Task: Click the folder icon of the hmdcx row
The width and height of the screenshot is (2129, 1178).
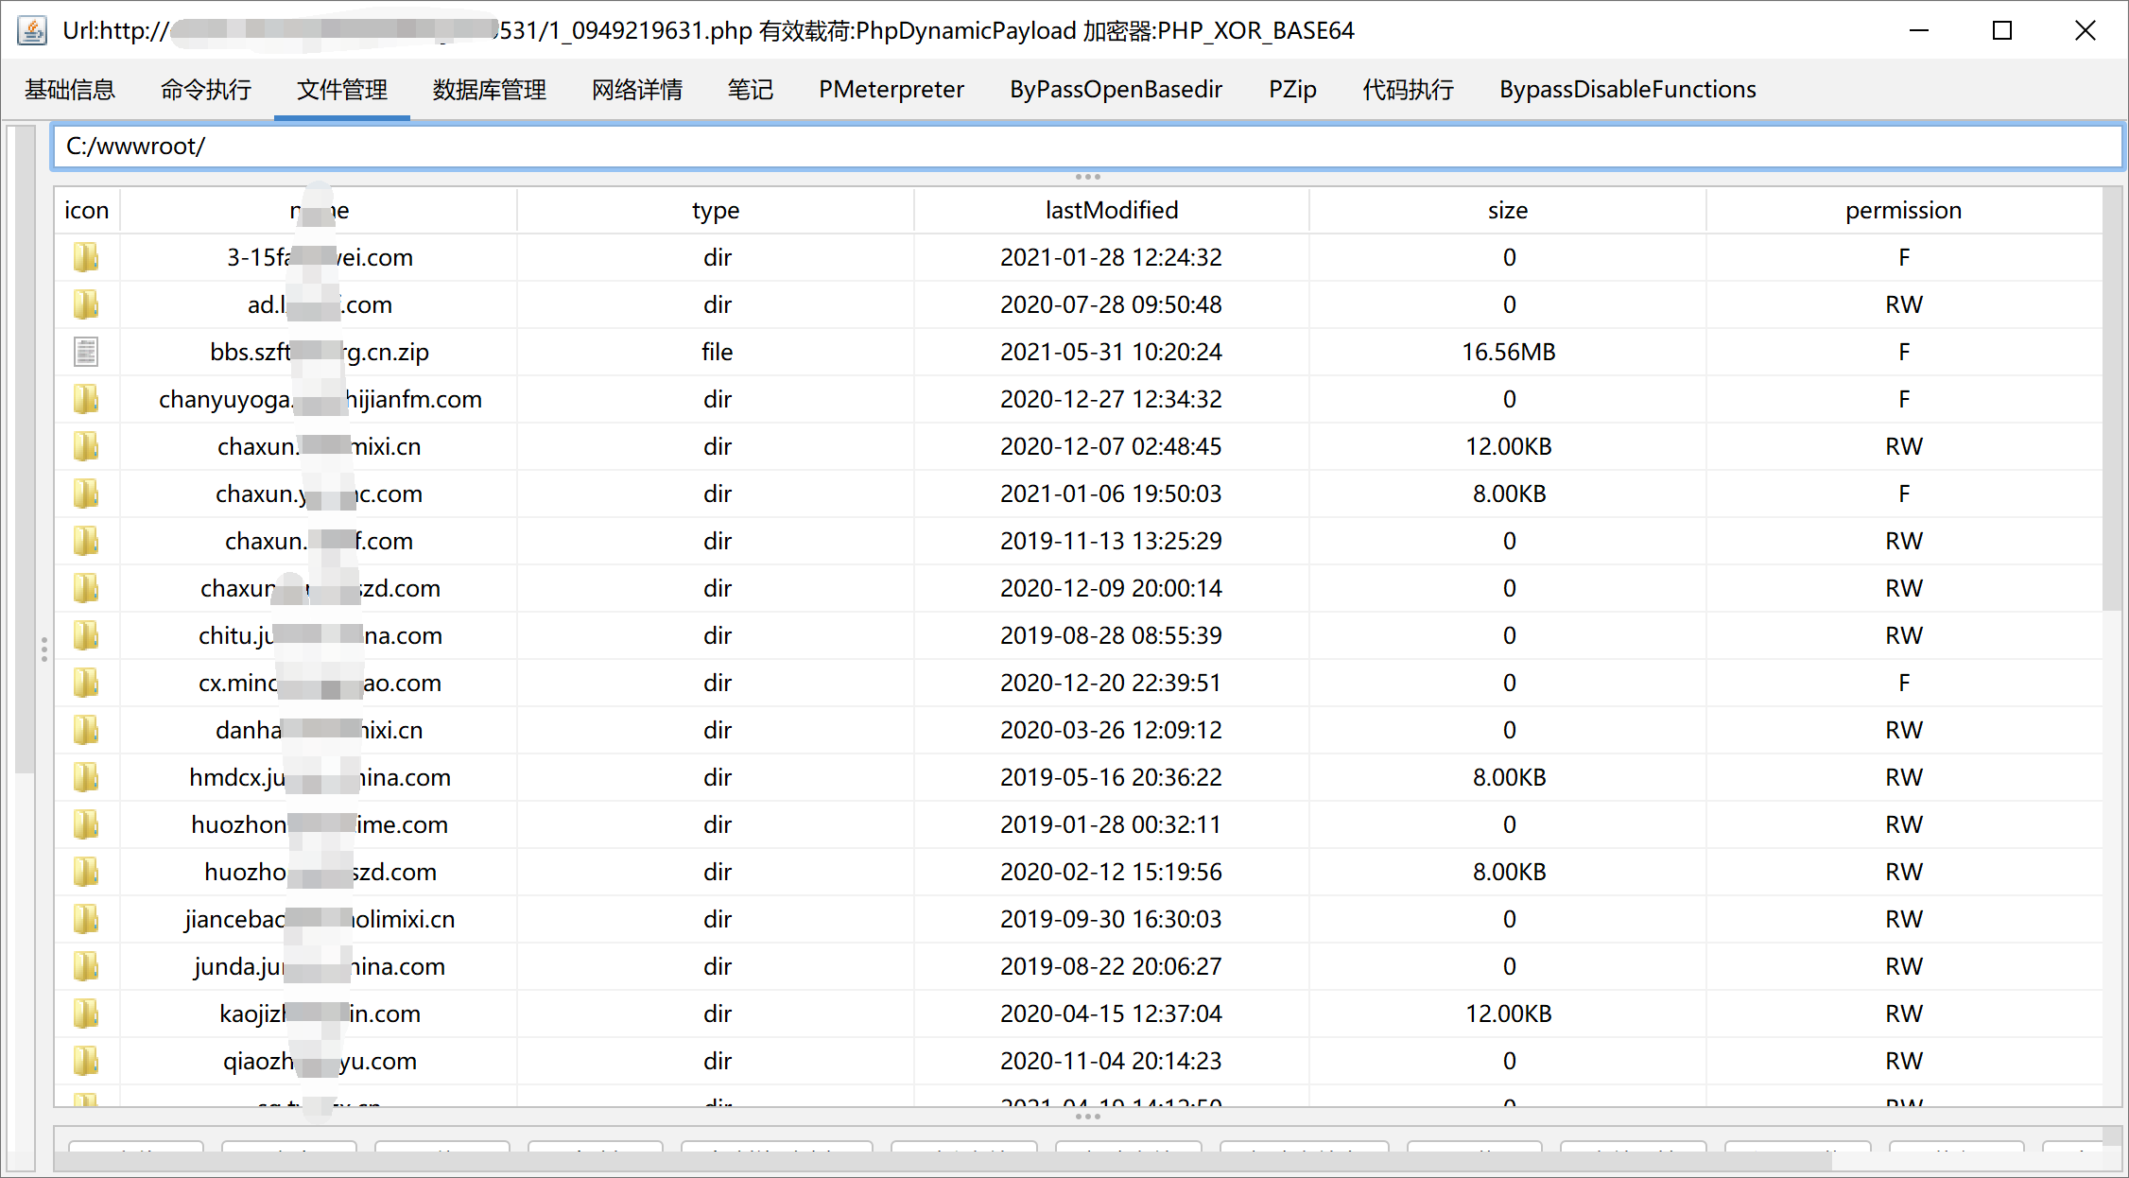Action: point(86,777)
